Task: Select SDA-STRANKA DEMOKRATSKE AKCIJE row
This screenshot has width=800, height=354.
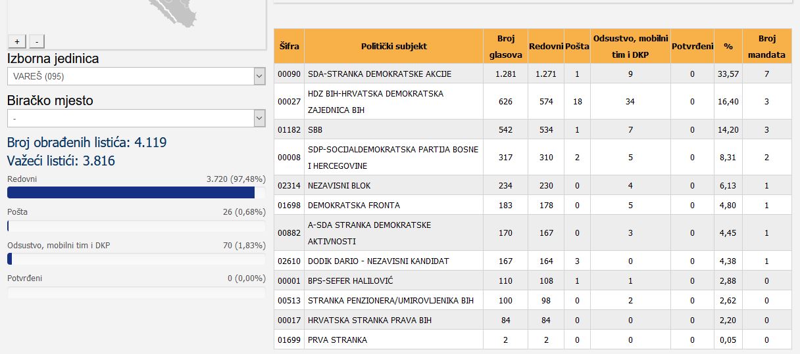Action: (x=533, y=74)
